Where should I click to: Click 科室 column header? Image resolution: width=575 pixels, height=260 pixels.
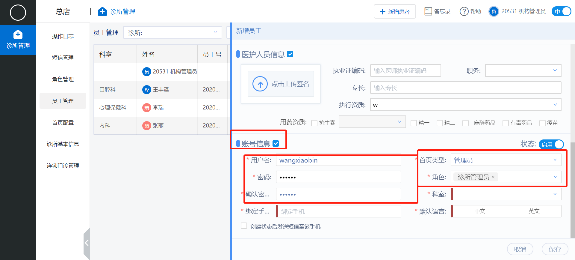coord(115,54)
